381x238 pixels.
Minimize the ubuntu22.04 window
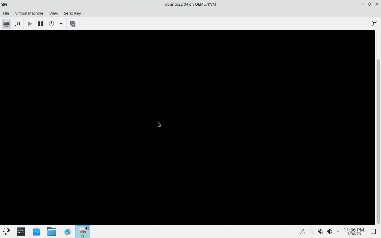[x=362, y=4]
